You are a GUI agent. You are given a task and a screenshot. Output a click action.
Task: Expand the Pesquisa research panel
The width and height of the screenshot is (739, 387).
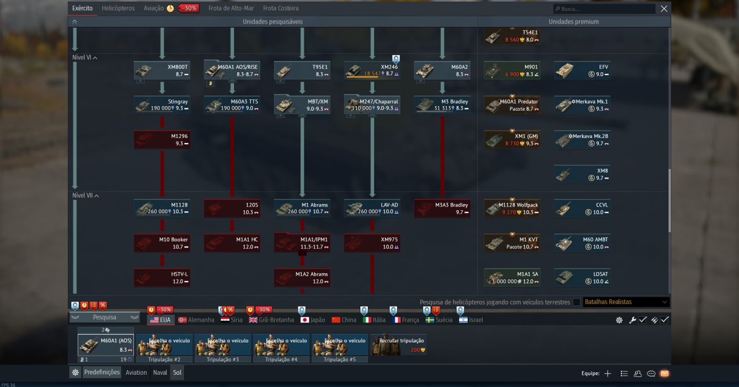[105, 317]
